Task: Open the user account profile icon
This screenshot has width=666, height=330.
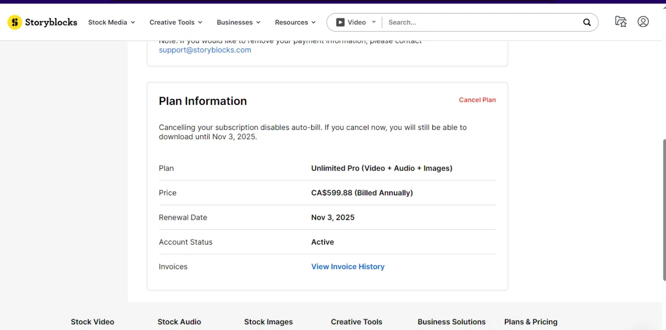Action: point(643,22)
